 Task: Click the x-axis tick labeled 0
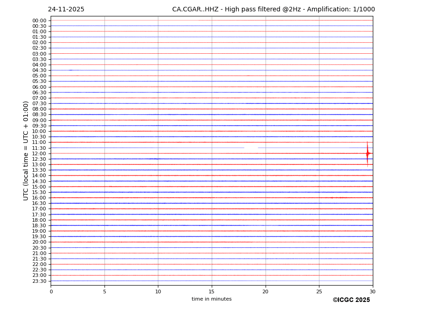tap(51, 291)
